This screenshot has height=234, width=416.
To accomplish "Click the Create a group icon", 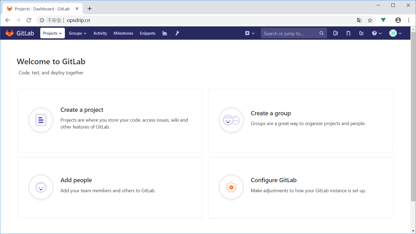I will 231,120.
